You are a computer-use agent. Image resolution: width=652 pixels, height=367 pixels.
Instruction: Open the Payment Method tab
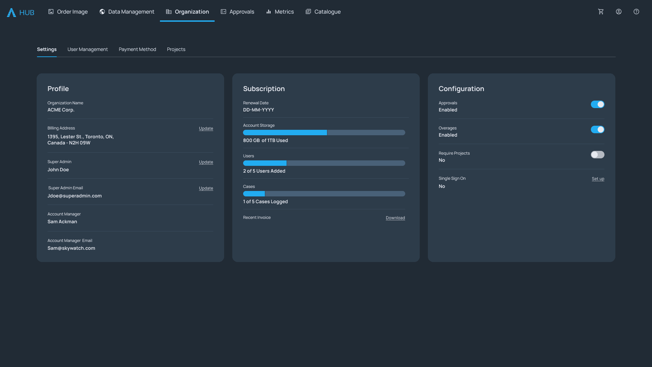click(x=138, y=49)
